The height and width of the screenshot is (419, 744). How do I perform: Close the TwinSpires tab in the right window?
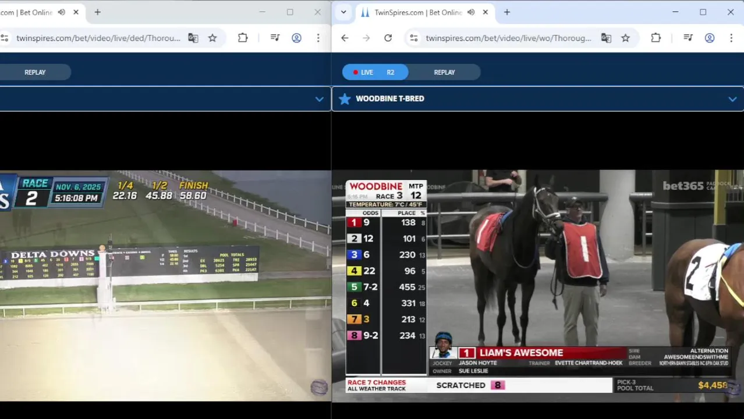[x=486, y=12]
